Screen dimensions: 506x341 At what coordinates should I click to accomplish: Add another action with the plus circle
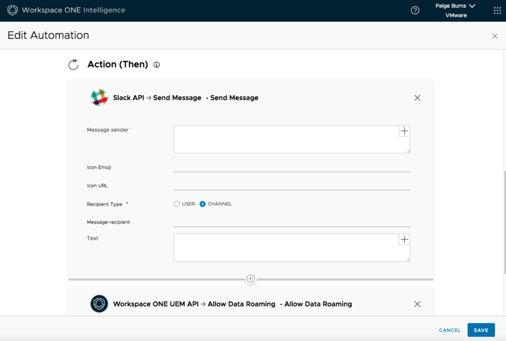coord(251,279)
